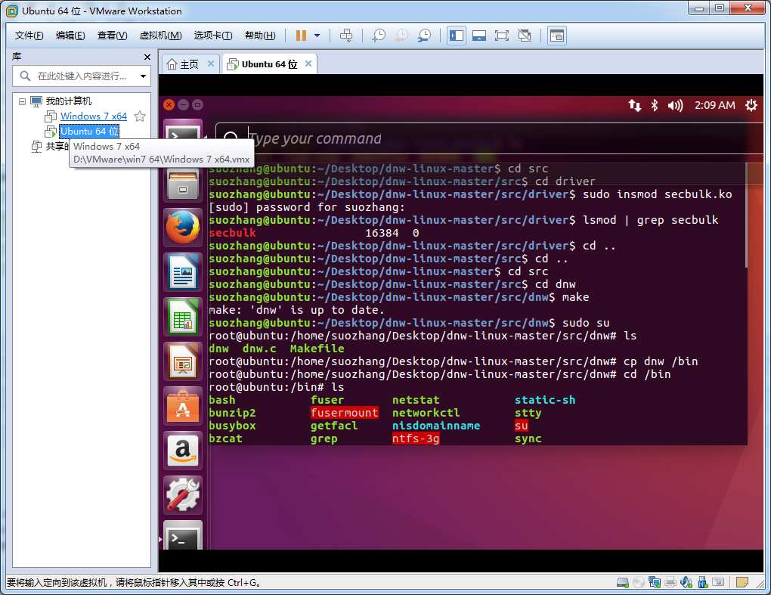Click the Pause virtual machine button
The width and height of the screenshot is (771, 595).
point(301,36)
